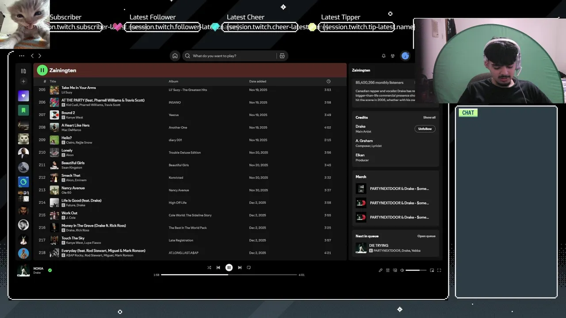This screenshot has height=318, width=566.
Task: Open the queue via 'Open queue'
Action: pyautogui.click(x=426, y=236)
